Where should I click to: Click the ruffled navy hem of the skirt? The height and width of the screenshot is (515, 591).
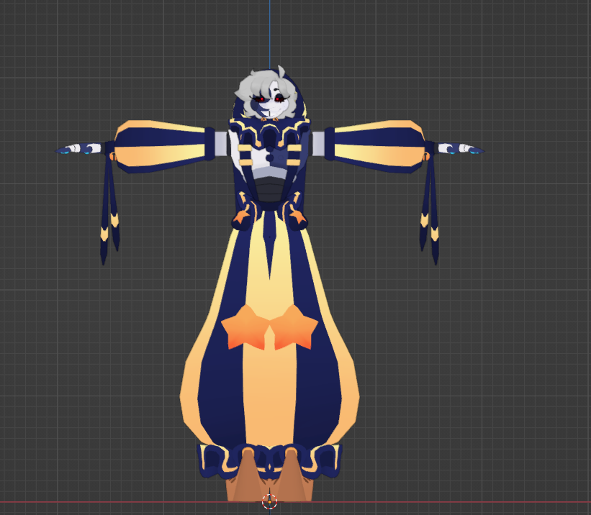click(x=269, y=460)
